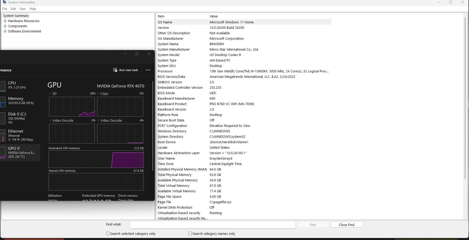
Task: Select the CPU mini graph thumbnail in Task Manager
Action: pos(3,86)
